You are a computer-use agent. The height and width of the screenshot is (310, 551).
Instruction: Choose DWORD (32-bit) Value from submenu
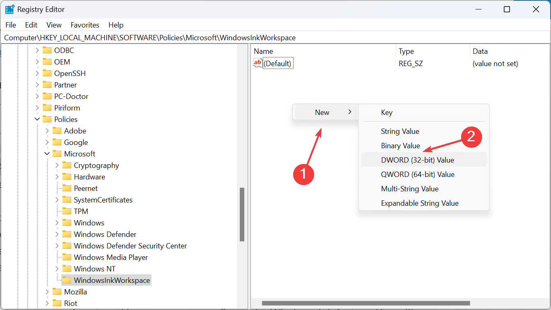coord(424,160)
